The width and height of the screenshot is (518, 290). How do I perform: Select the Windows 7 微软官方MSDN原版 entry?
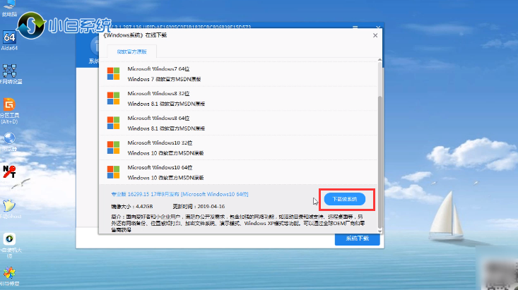[166, 78]
